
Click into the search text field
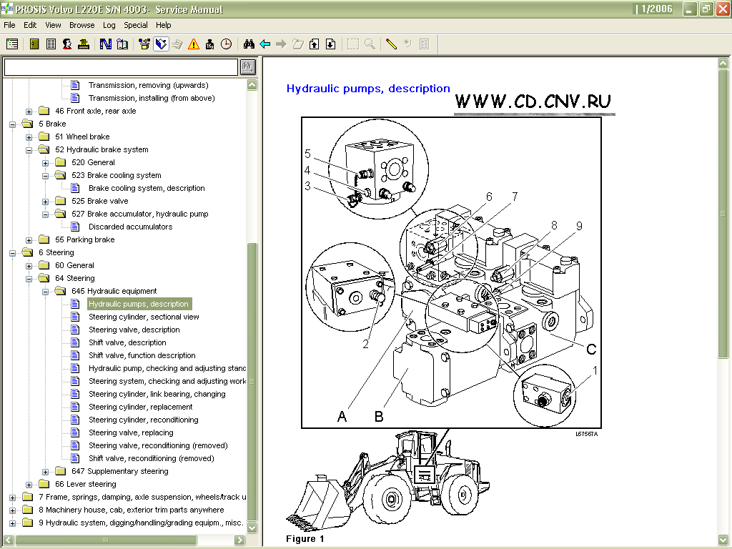[121, 67]
